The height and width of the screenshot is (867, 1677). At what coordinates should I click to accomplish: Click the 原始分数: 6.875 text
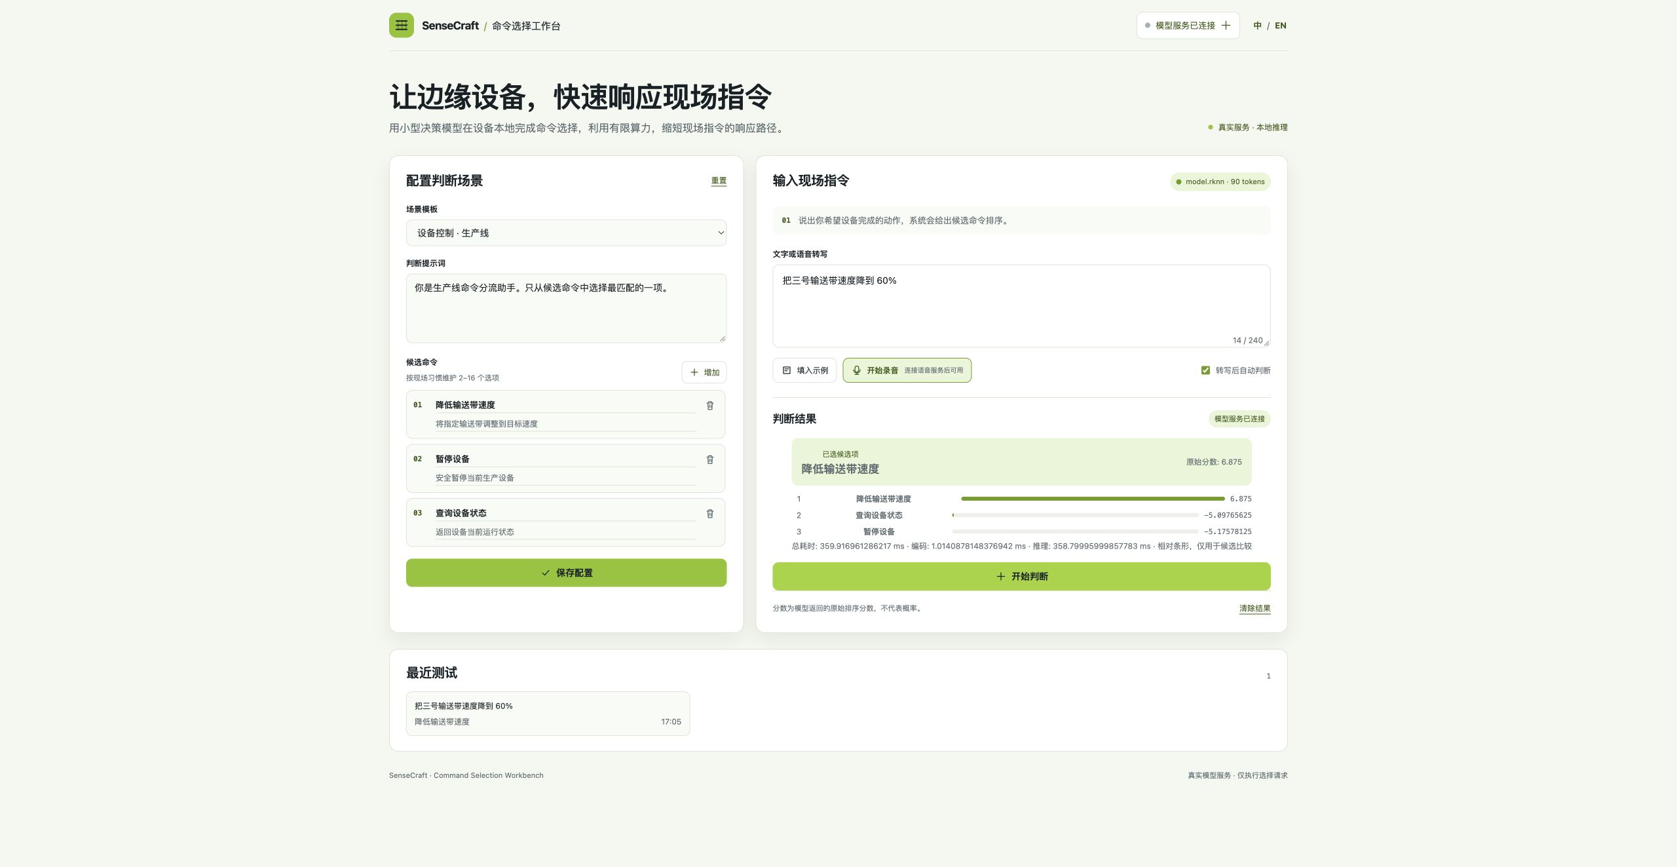(1214, 462)
